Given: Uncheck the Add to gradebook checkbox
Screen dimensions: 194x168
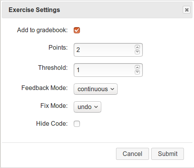Looking at the screenshot, I should pos(77,30).
